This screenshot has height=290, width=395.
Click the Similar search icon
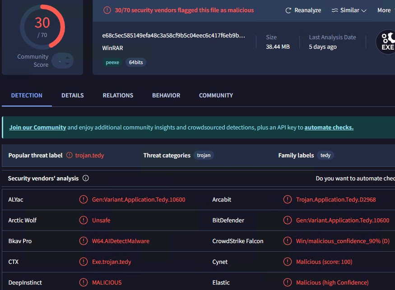[x=335, y=10]
